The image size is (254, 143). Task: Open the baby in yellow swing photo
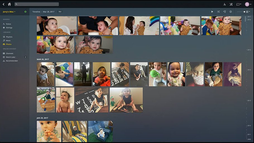[x=75, y=131]
